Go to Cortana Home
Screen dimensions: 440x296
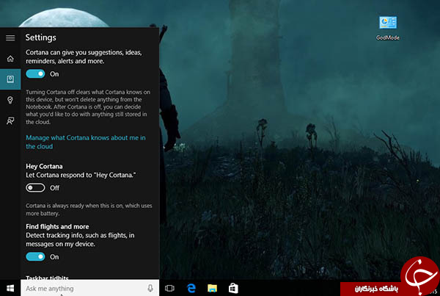[10, 59]
